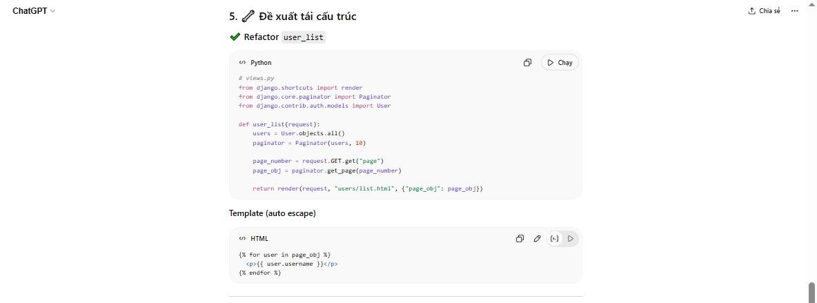The image size is (817, 303).
Task: Edit the HTML code with pencil icon
Action: click(538, 239)
